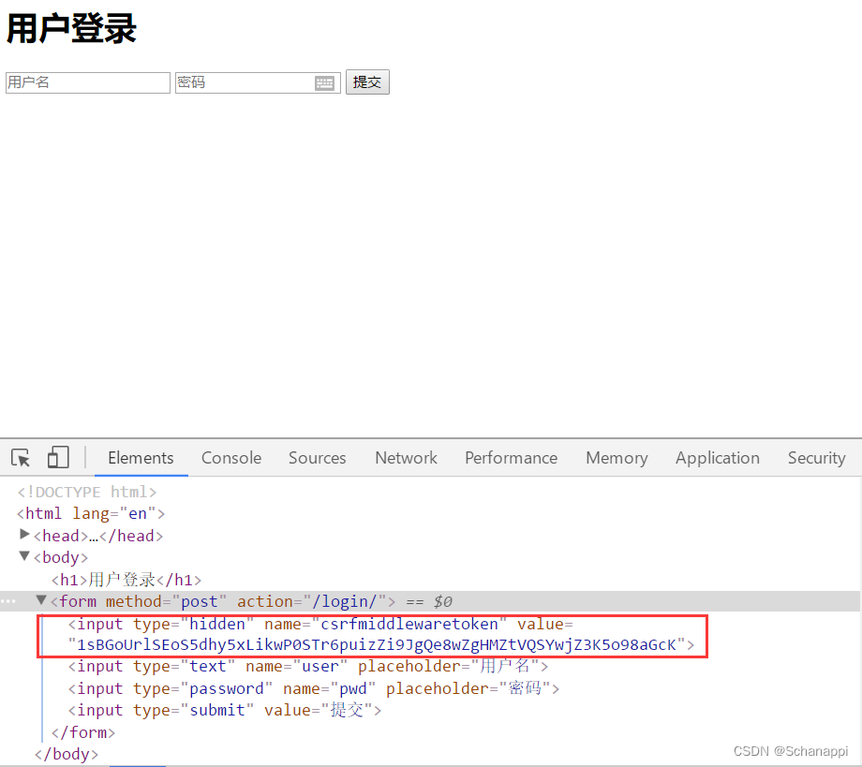The width and height of the screenshot is (862, 767).
Task: Collapse the body element node
Action: click(x=24, y=556)
